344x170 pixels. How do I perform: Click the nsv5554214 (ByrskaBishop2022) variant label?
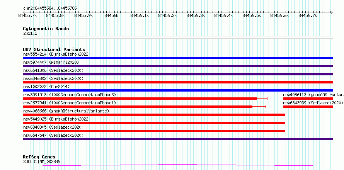pos(57,54)
